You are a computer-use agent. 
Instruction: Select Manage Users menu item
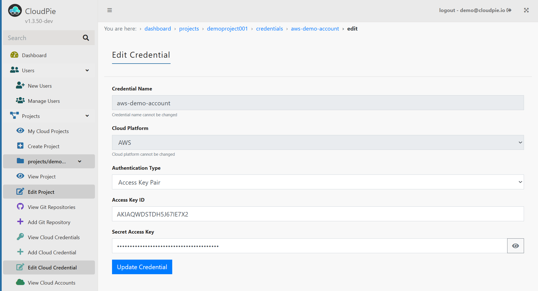tap(49, 101)
